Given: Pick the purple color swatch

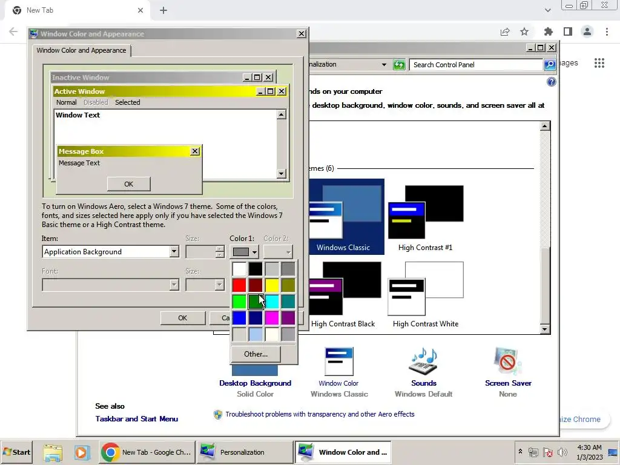Looking at the screenshot, I should point(288,318).
